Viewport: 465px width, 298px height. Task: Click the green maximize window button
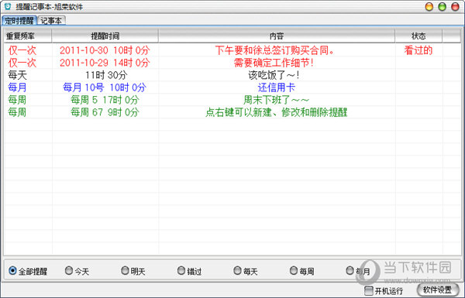click(443, 6)
